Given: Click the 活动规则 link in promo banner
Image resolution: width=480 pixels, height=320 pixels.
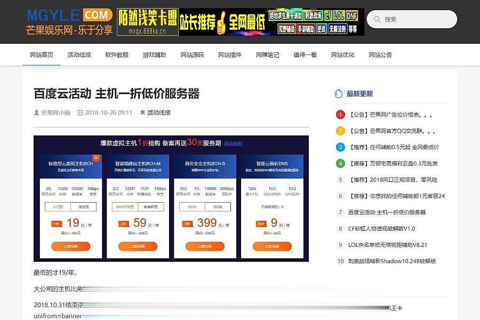Looking at the screenshot, I should click(x=233, y=143).
